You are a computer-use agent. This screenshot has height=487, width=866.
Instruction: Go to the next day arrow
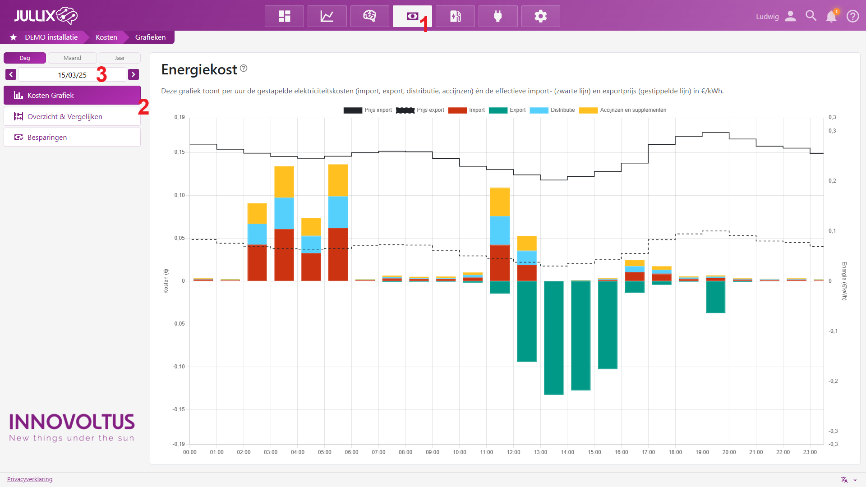134,74
